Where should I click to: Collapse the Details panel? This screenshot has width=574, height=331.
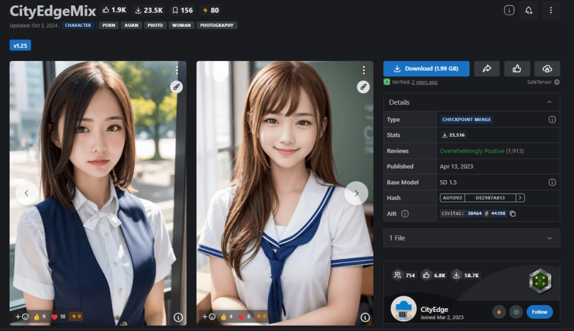(549, 102)
